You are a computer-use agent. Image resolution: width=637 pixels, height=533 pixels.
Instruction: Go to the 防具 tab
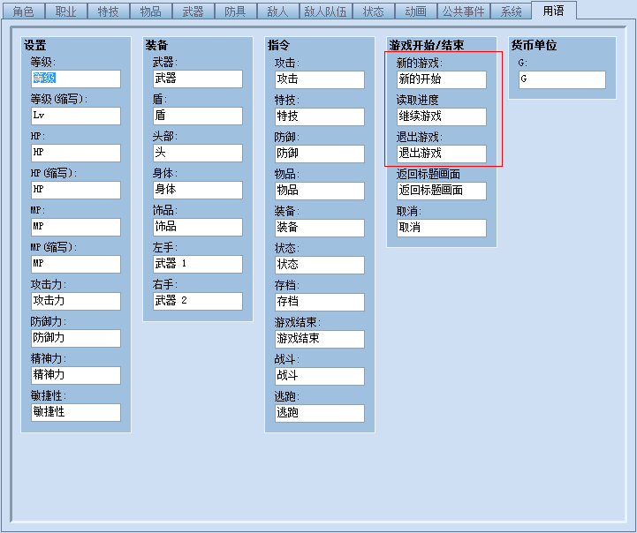point(235,11)
